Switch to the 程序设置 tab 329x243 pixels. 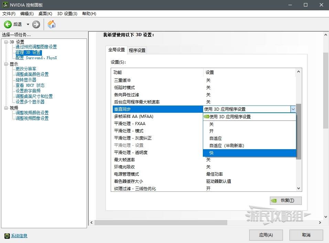[x=137, y=50]
